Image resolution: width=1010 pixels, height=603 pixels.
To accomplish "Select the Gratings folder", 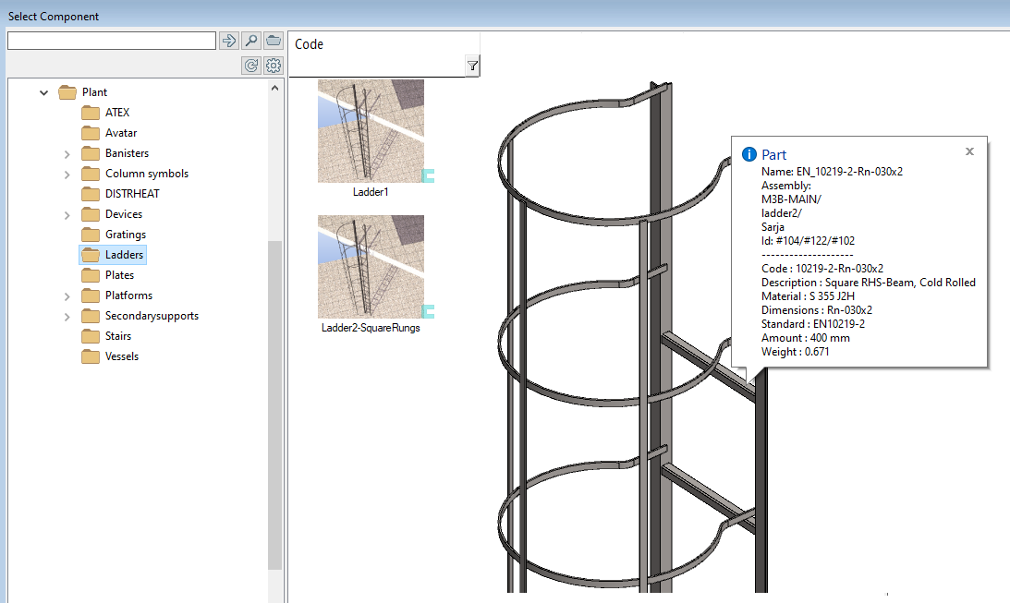I will point(125,235).
